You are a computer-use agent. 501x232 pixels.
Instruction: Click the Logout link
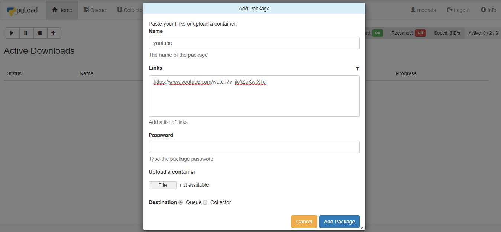click(458, 10)
